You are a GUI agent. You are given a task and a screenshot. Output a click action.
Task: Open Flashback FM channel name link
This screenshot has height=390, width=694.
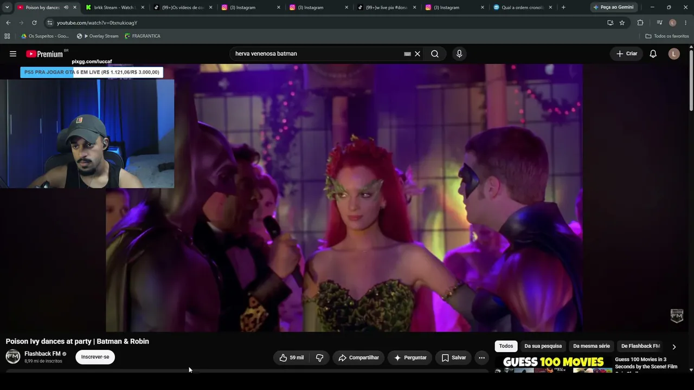pos(42,354)
